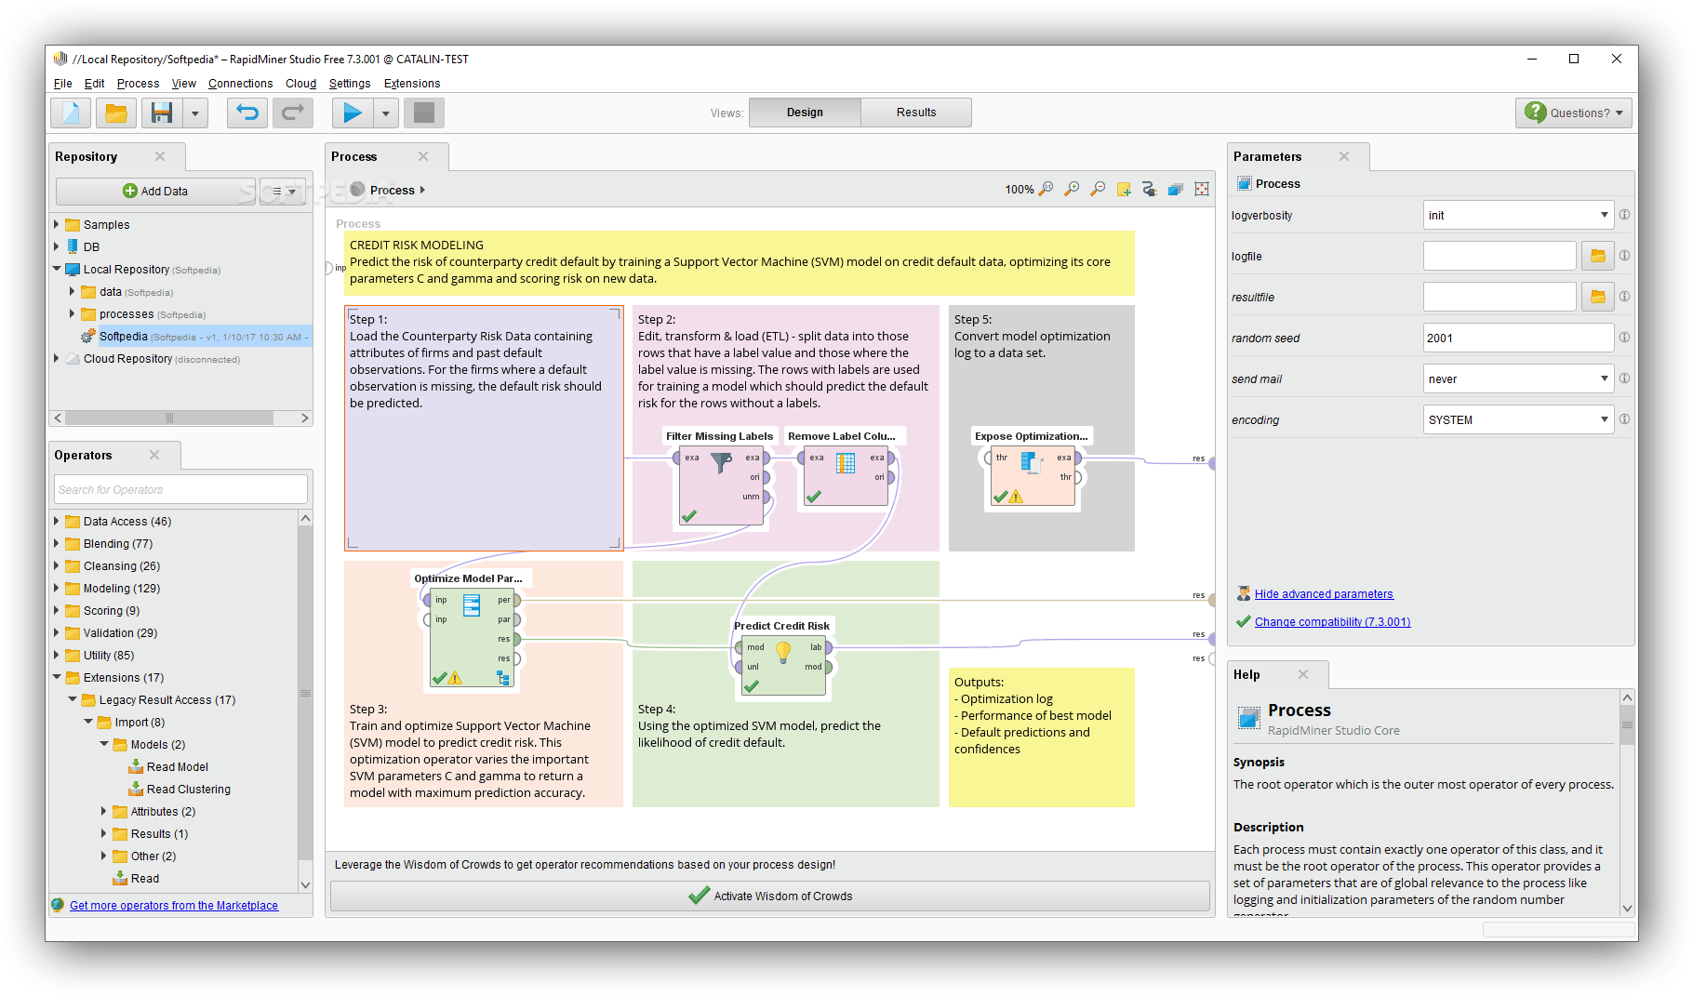Open the Process menu
The image size is (1693, 996).
coord(138,84)
